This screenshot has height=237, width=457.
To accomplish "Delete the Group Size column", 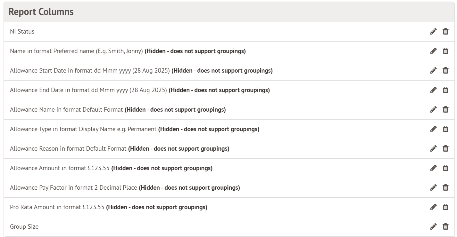I will click(x=445, y=226).
